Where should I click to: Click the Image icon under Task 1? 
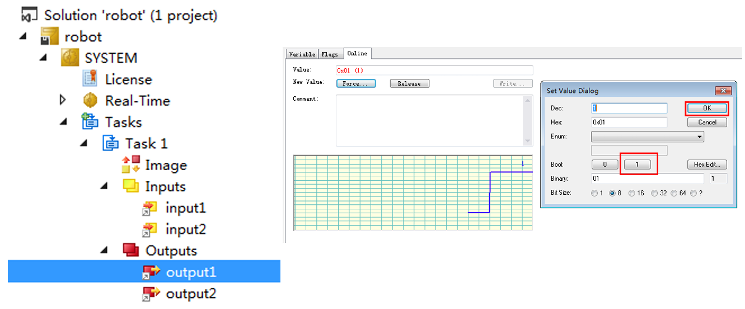[130, 165]
